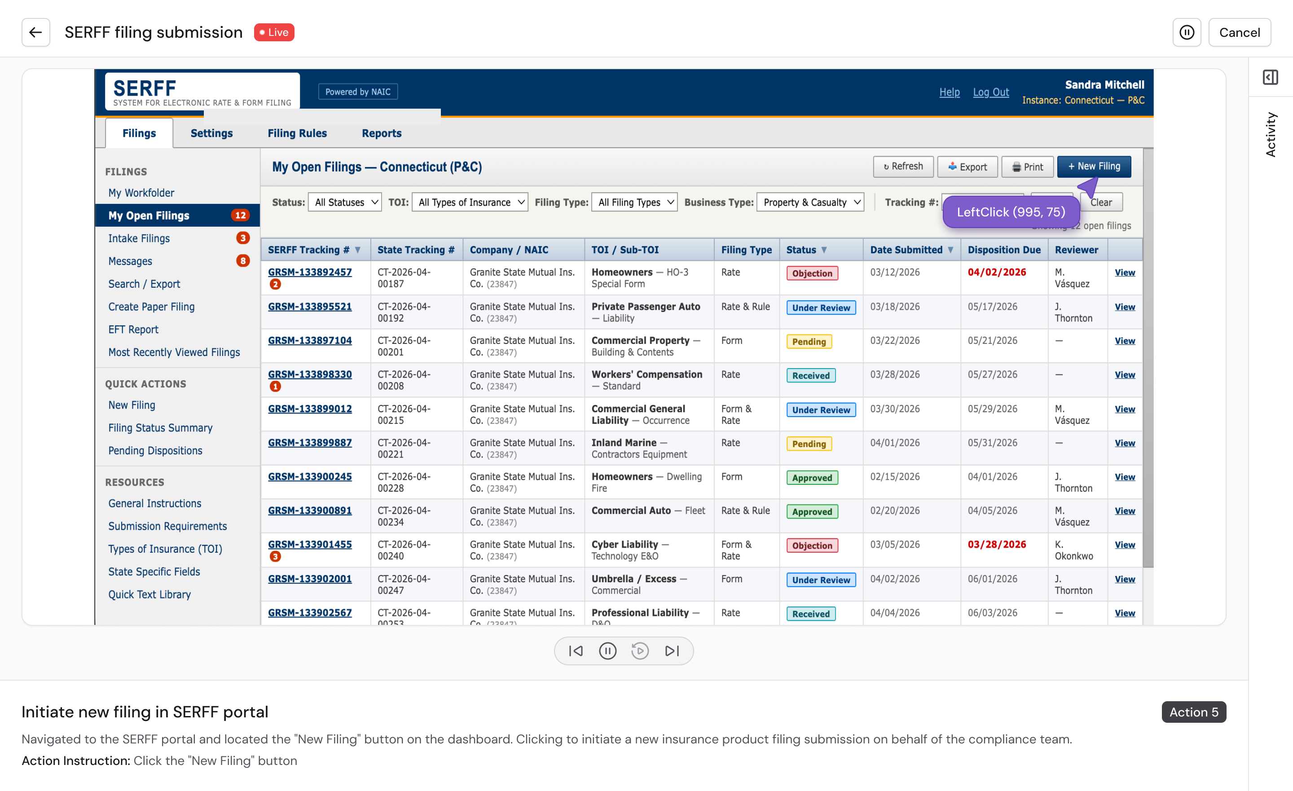Click the Cancel button
Image resolution: width=1293 pixels, height=791 pixels.
tap(1239, 32)
